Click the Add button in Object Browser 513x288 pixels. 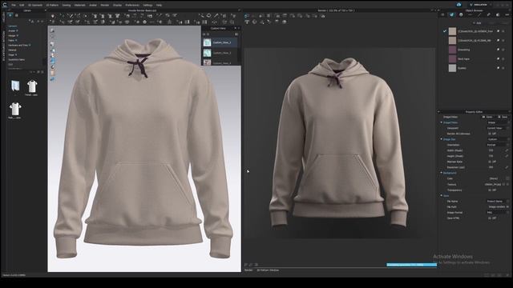pyautogui.click(x=478, y=23)
